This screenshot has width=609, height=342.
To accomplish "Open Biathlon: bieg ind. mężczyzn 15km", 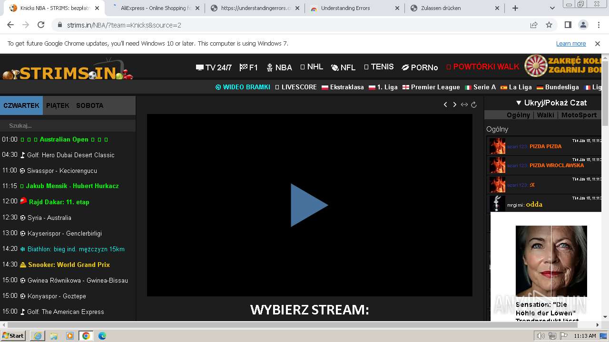I will [72, 249].
